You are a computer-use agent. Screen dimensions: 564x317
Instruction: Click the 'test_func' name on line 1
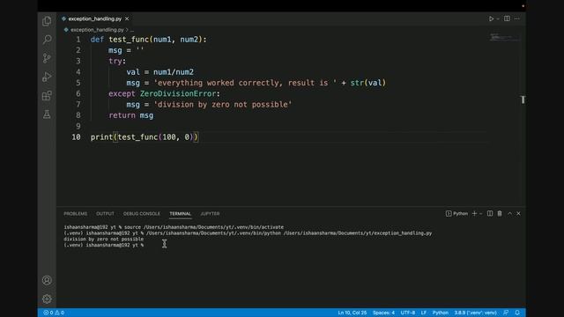pyautogui.click(x=129, y=40)
